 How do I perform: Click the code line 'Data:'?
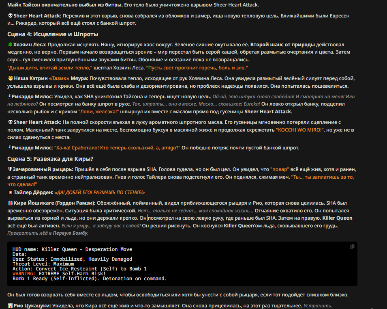click(20, 254)
